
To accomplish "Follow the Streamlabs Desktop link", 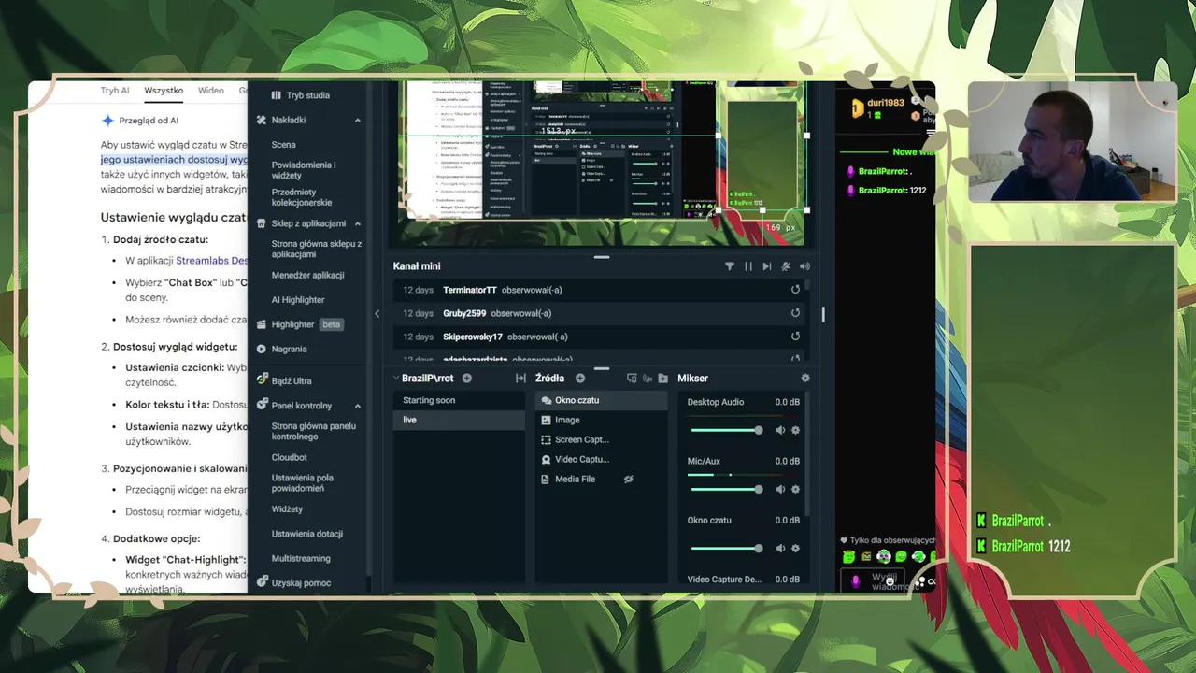I will click(212, 261).
